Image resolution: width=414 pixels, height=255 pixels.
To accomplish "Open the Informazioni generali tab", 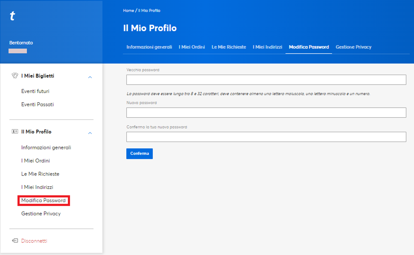I will [x=149, y=47].
